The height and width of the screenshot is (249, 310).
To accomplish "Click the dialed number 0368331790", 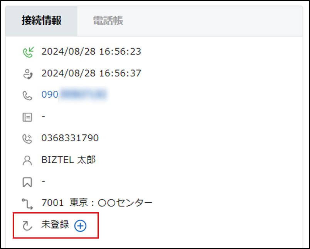I will [x=70, y=138].
